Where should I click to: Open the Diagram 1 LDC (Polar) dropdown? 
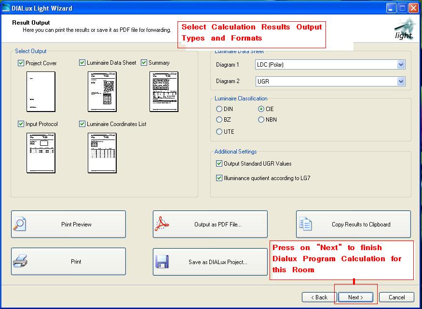tap(400, 64)
